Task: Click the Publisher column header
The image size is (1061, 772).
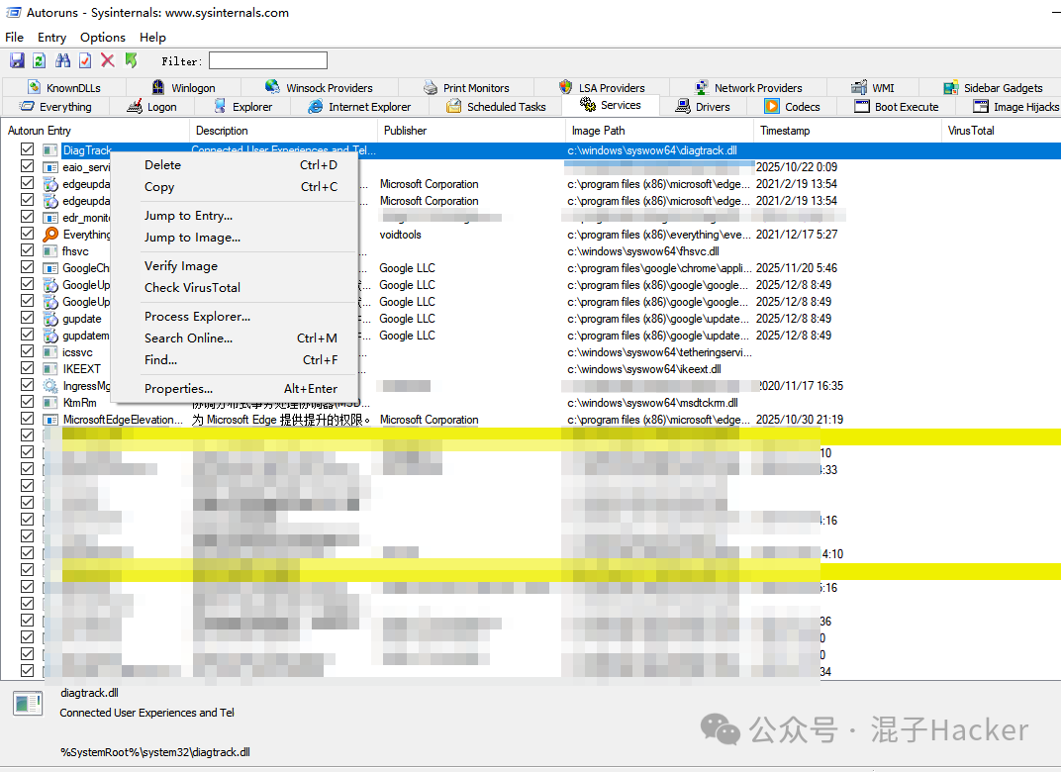Action: (x=405, y=131)
